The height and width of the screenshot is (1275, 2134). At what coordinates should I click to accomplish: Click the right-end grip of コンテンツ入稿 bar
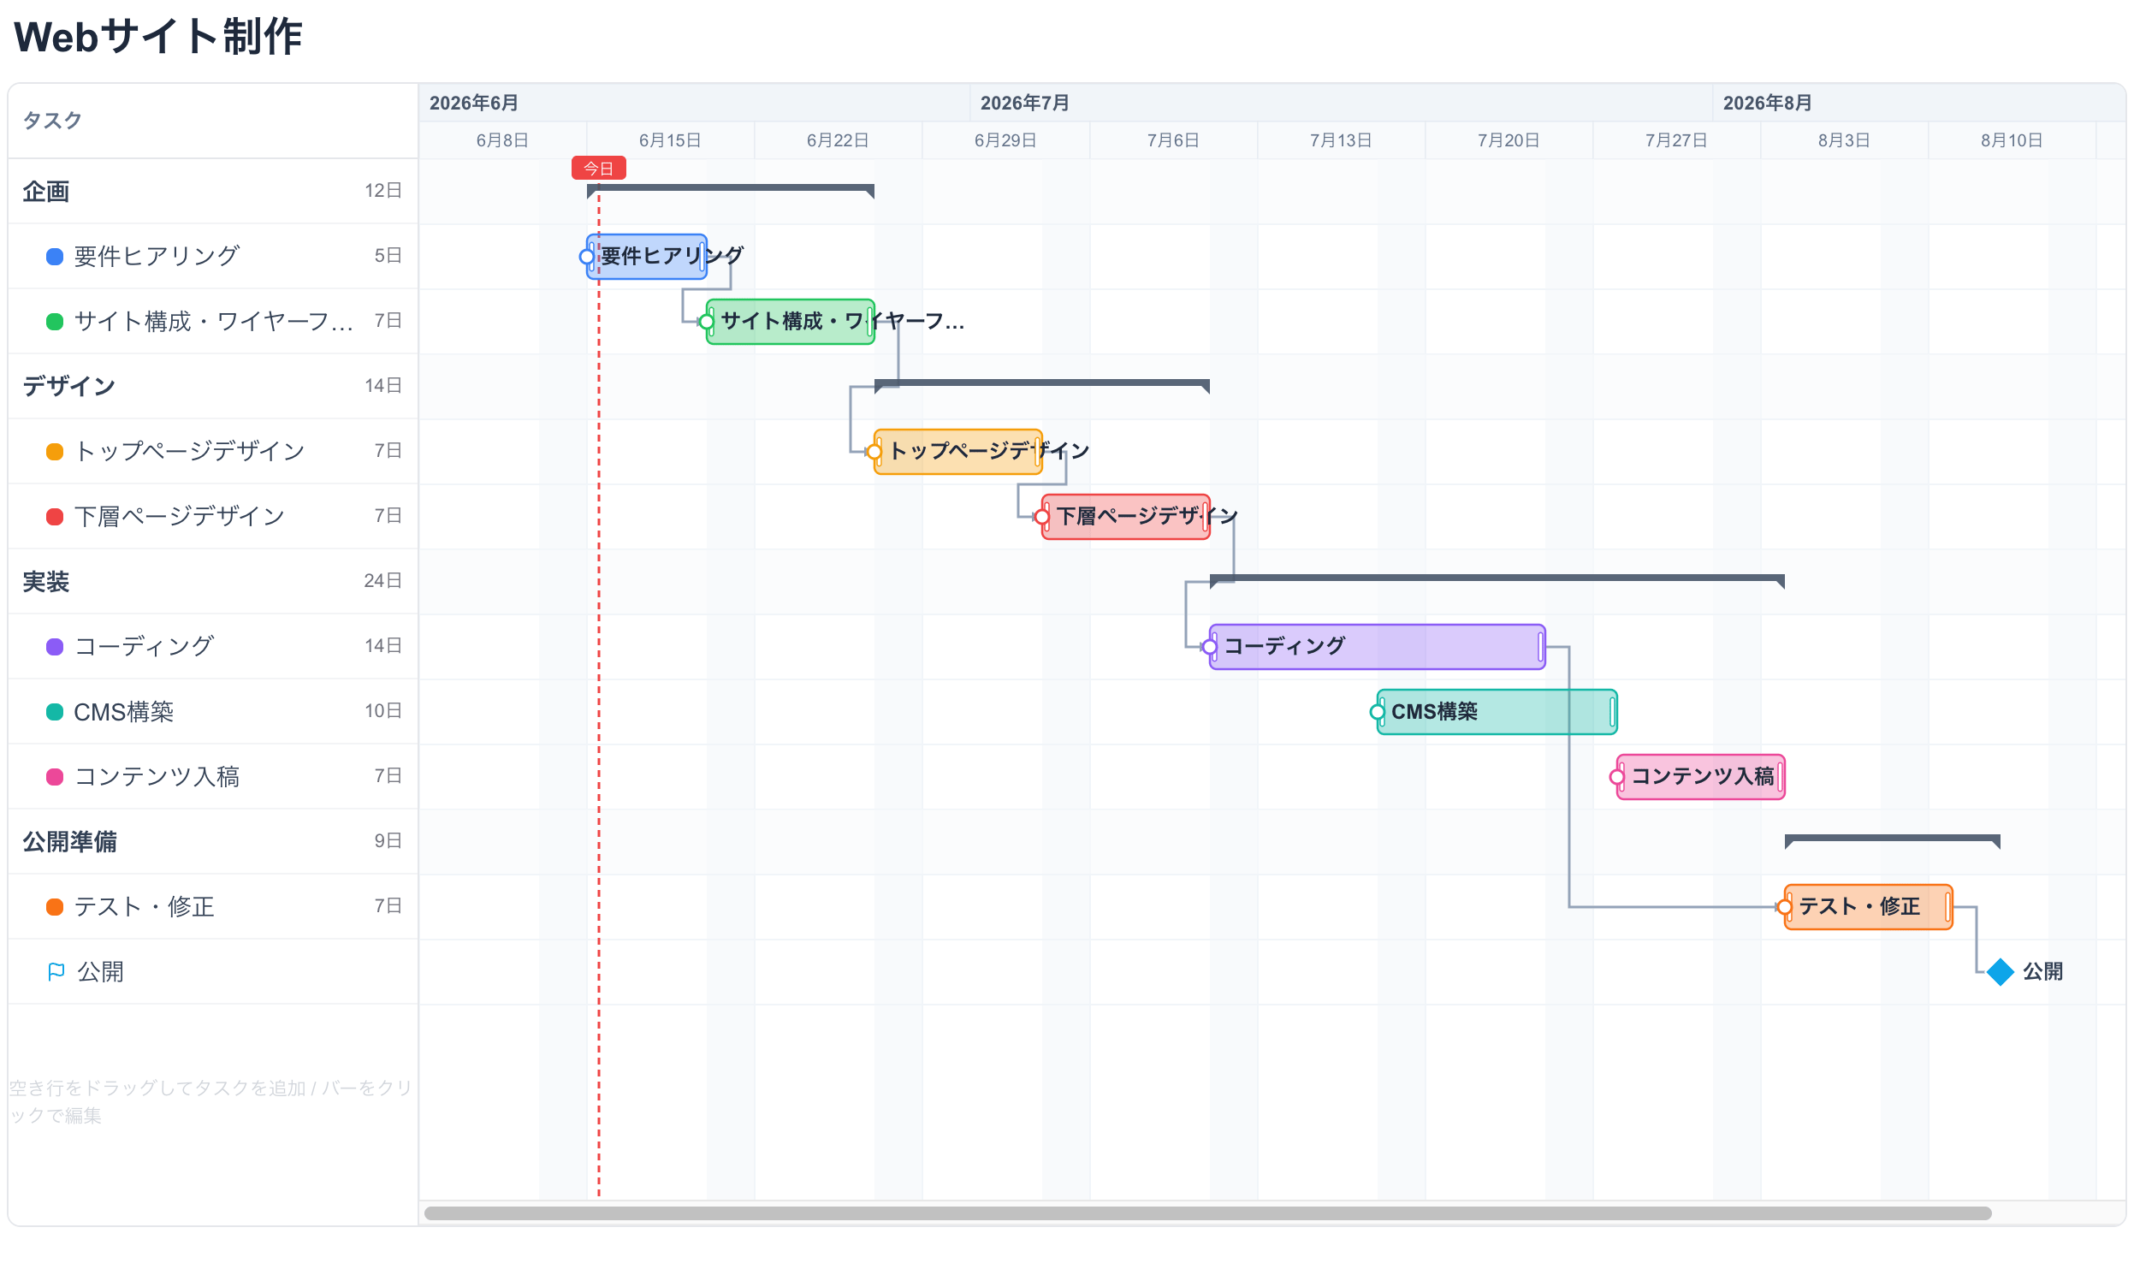1779,777
